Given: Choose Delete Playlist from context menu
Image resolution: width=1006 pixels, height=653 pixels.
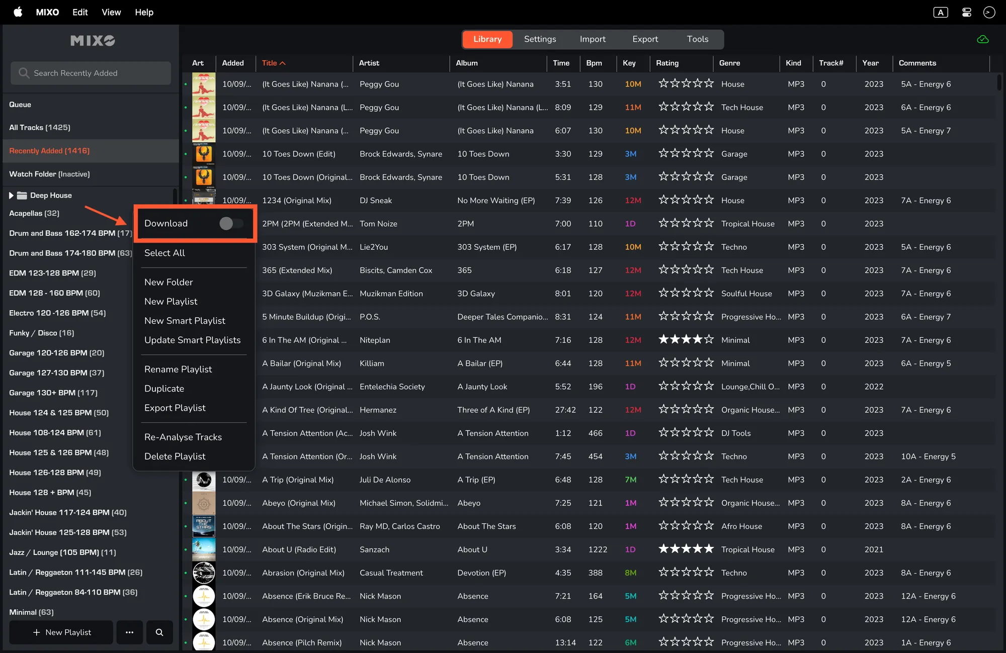Looking at the screenshot, I should (175, 456).
